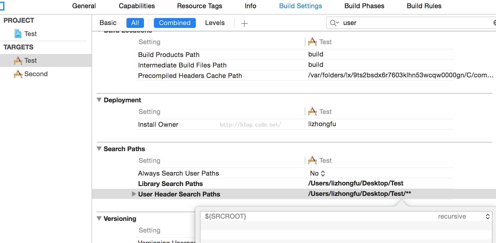Image resolution: width=496 pixels, height=243 pixels.
Task: Open the General tab
Action: coord(84,6)
